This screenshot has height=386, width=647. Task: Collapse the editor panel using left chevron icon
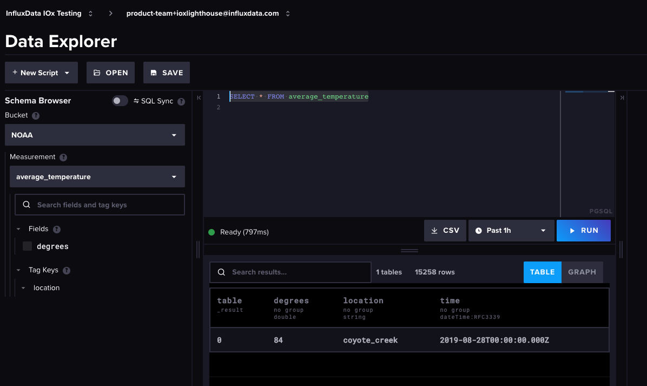[x=199, y=97]
